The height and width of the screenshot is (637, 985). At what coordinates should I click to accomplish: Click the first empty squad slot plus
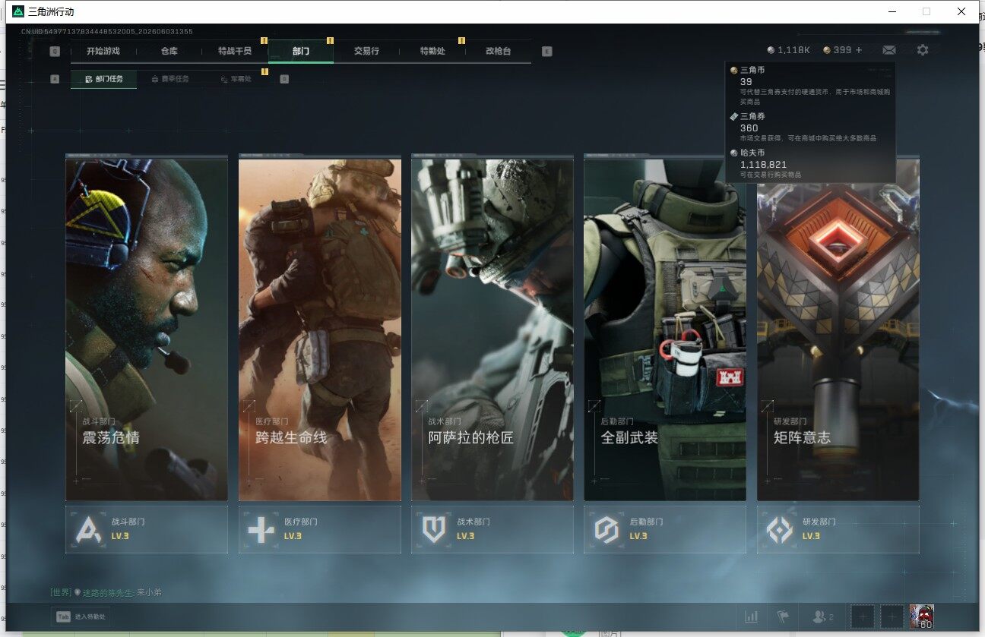coord(862,617)
